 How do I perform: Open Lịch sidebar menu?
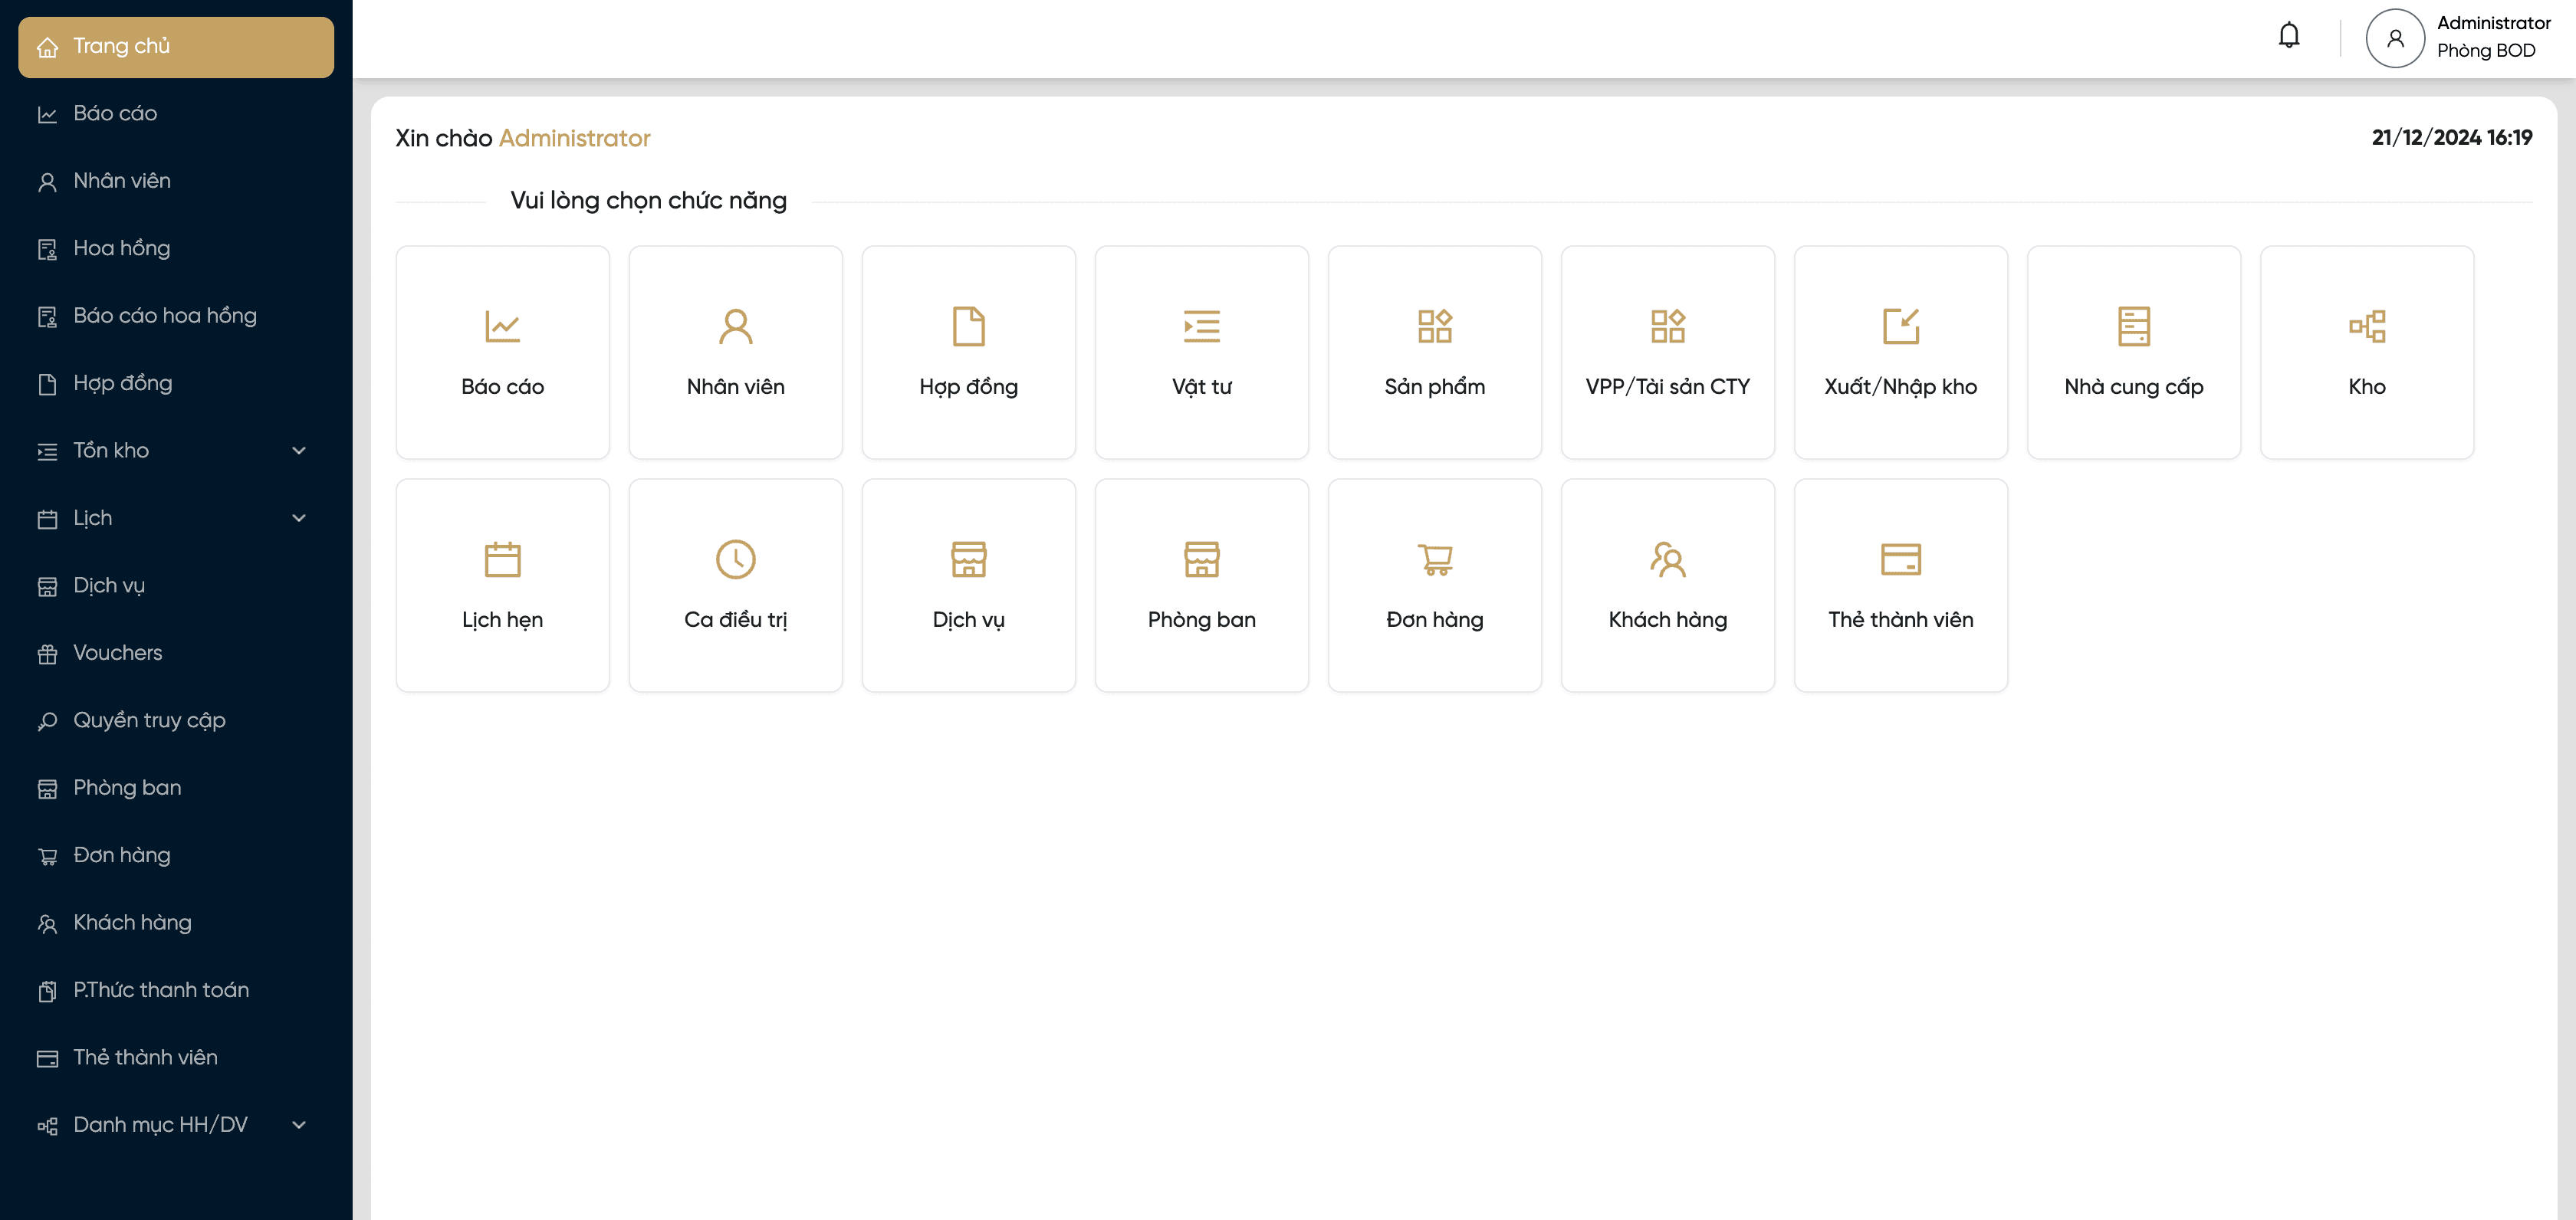click(x=176, y=519)
